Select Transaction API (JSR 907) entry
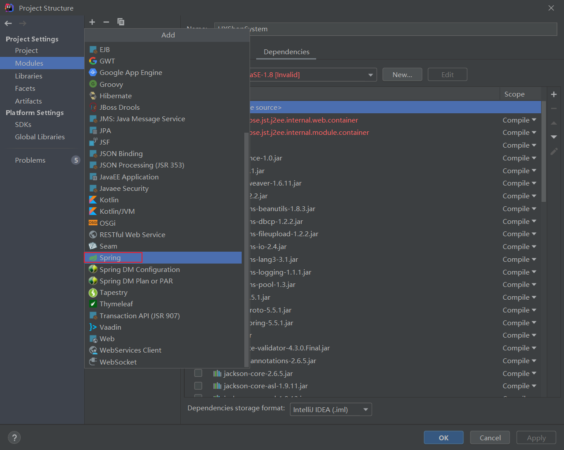564x450 pixels. pyautogui.click(x=163, y=316)
